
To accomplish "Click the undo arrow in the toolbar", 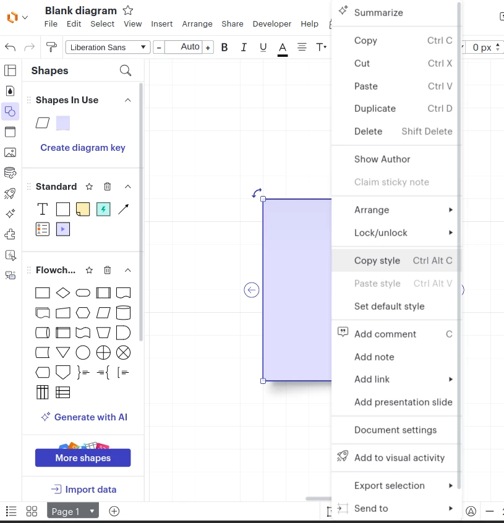I will coord(10,47).
